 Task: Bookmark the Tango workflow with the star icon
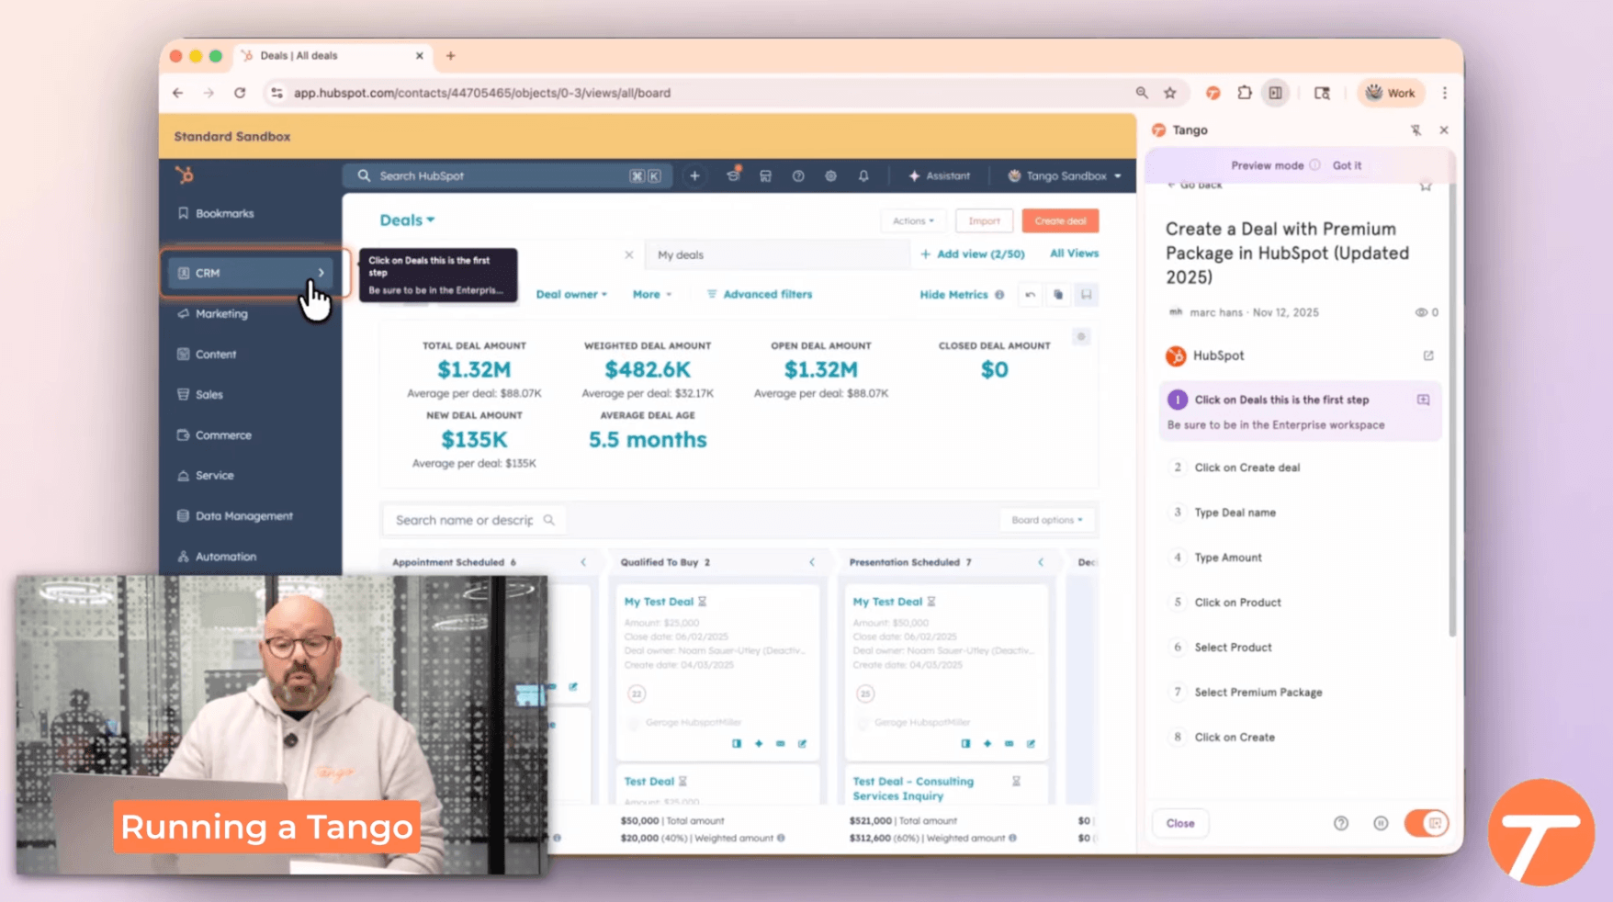[1426, 186]
